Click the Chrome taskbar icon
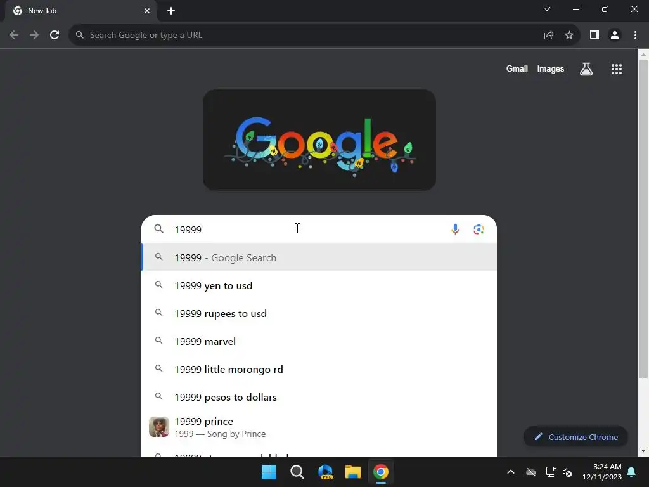The image size is (649, 487). click(x=381, y=472)
